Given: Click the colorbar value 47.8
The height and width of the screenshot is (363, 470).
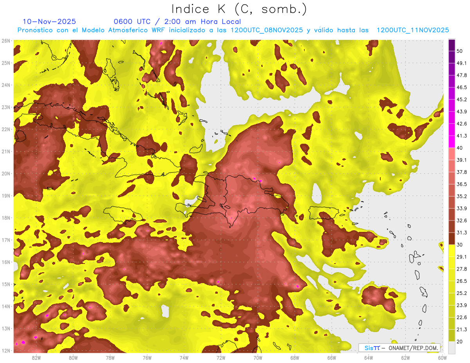Looking at the screenshot, I should [461, 75].
